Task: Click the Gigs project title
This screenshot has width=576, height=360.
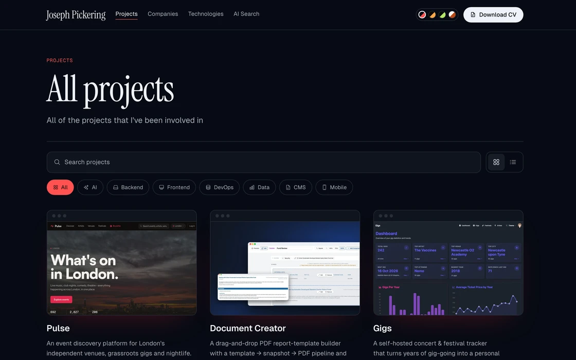Action: 383,328
